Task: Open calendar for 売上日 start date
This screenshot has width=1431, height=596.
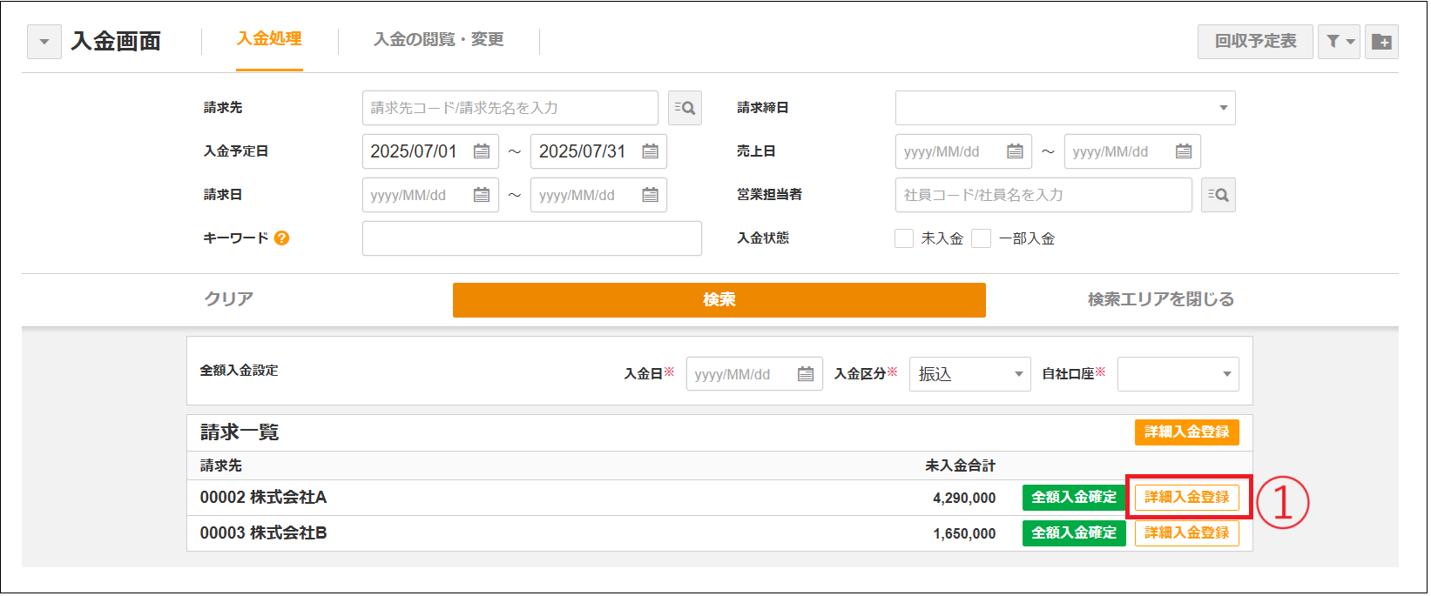Action: 1015,151
